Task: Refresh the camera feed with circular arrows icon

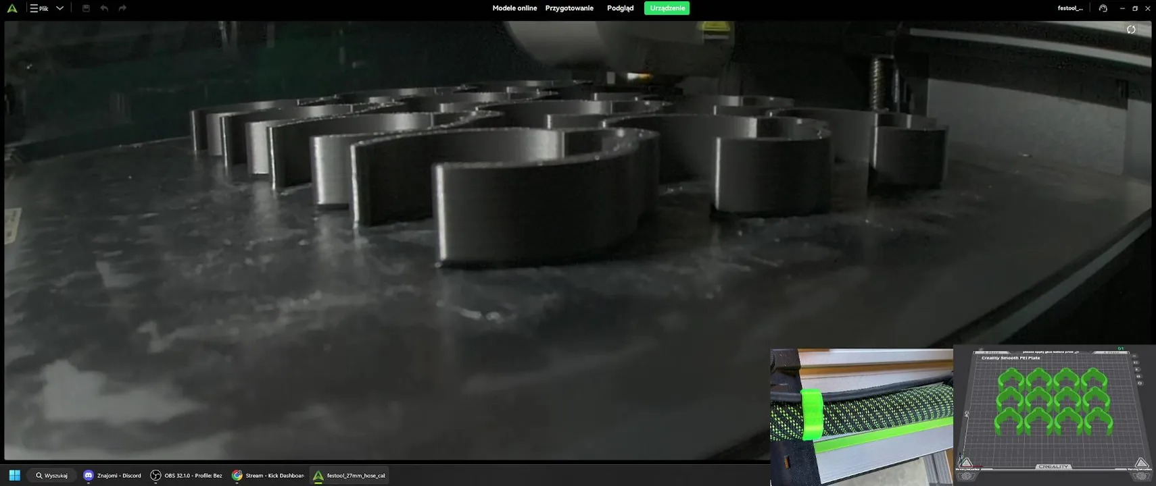Action: [x=1131, y=29]
